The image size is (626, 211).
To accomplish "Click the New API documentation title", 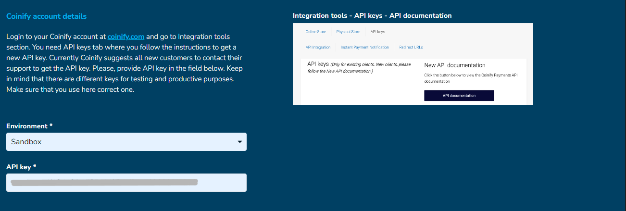I will [455, 65].
